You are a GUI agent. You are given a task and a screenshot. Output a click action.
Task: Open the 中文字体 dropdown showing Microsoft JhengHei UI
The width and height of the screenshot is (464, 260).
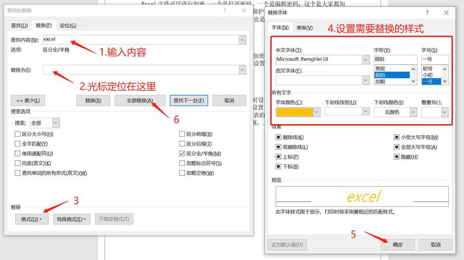tap(365, 60)
